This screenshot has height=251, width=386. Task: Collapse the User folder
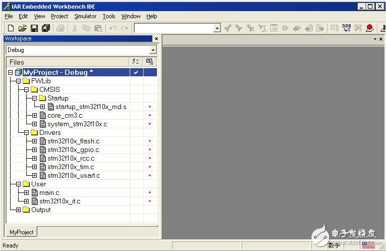coord(19,184)
